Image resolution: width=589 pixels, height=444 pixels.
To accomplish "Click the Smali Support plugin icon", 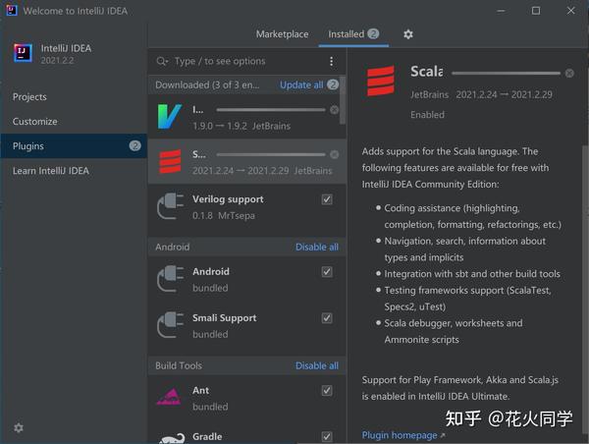I will point(170,325).
